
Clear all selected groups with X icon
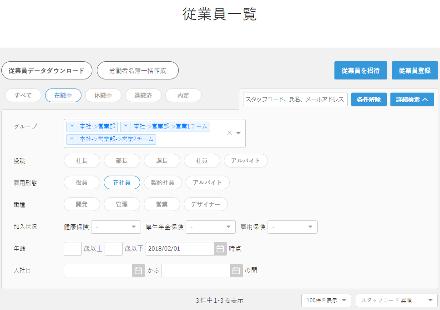(x=229, y=133)
